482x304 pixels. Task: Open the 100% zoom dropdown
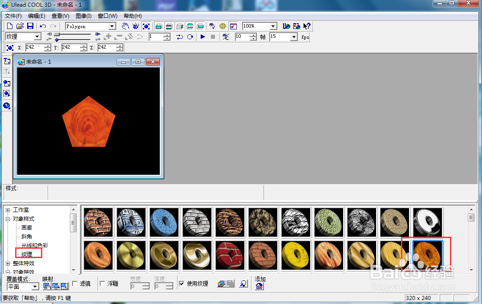pyautogui.click(x=273, y=26)
